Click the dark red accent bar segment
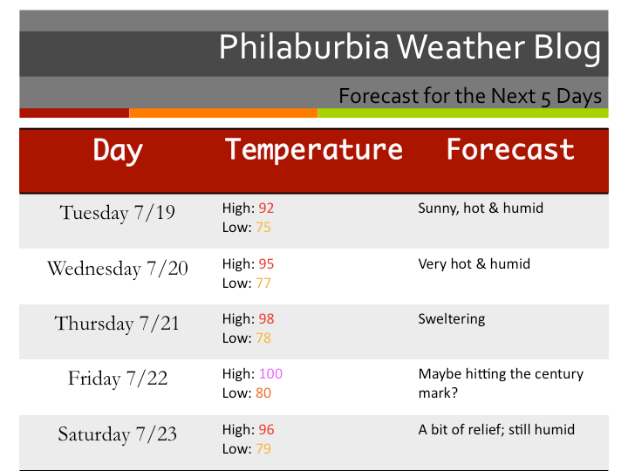 [x=74, y=113]
